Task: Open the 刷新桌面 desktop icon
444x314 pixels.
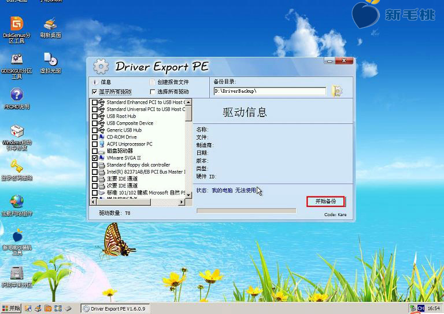Action: coord(50,28)
